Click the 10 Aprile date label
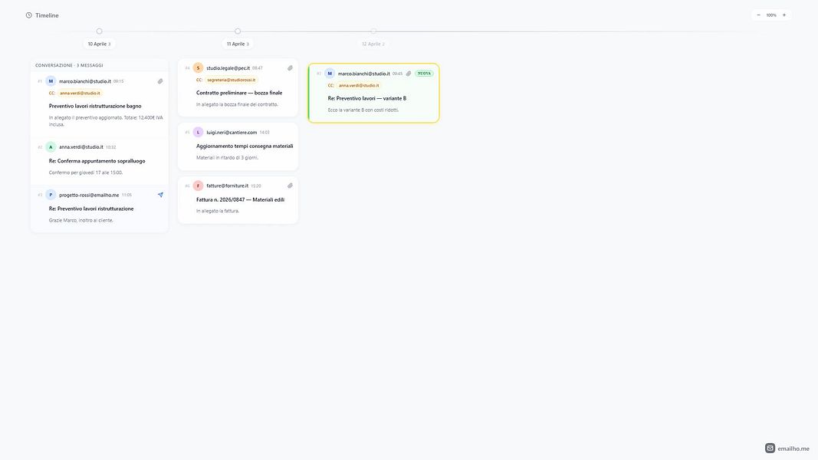This screenshot has width=818, height=460. (x=99, y=44)
